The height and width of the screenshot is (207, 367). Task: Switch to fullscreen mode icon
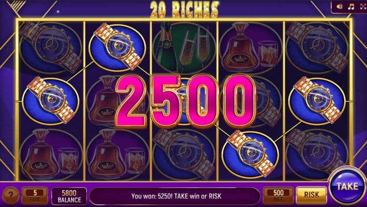pos(362,7)
